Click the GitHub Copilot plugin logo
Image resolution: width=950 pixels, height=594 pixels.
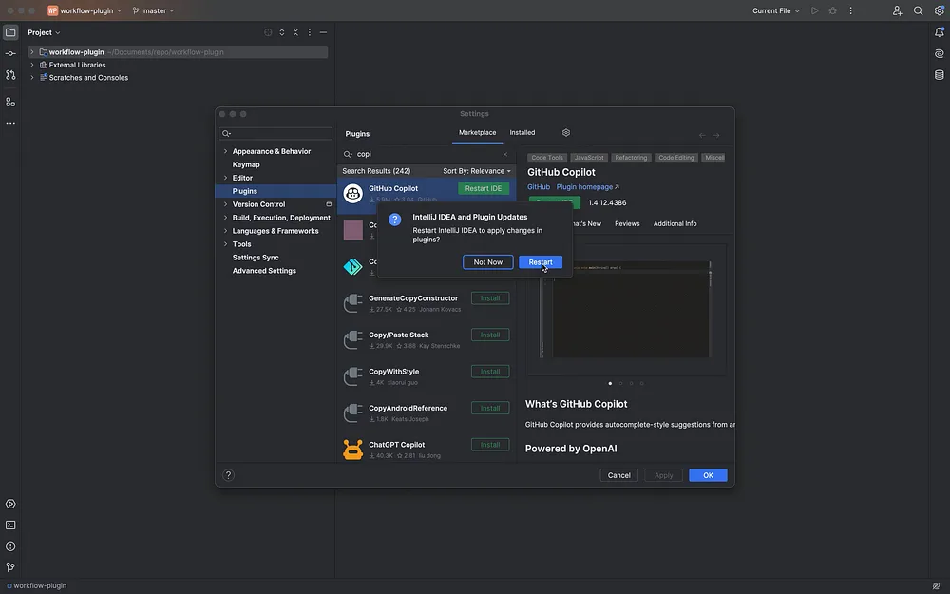(353, 193)
